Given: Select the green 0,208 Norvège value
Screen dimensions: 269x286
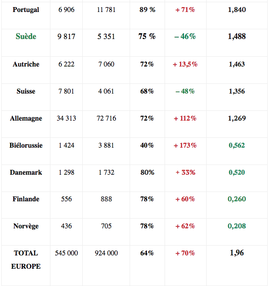Looking at the screenshot, I should (x=237, y=226).
